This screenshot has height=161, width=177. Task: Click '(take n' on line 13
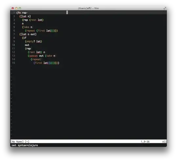[50, 56]
